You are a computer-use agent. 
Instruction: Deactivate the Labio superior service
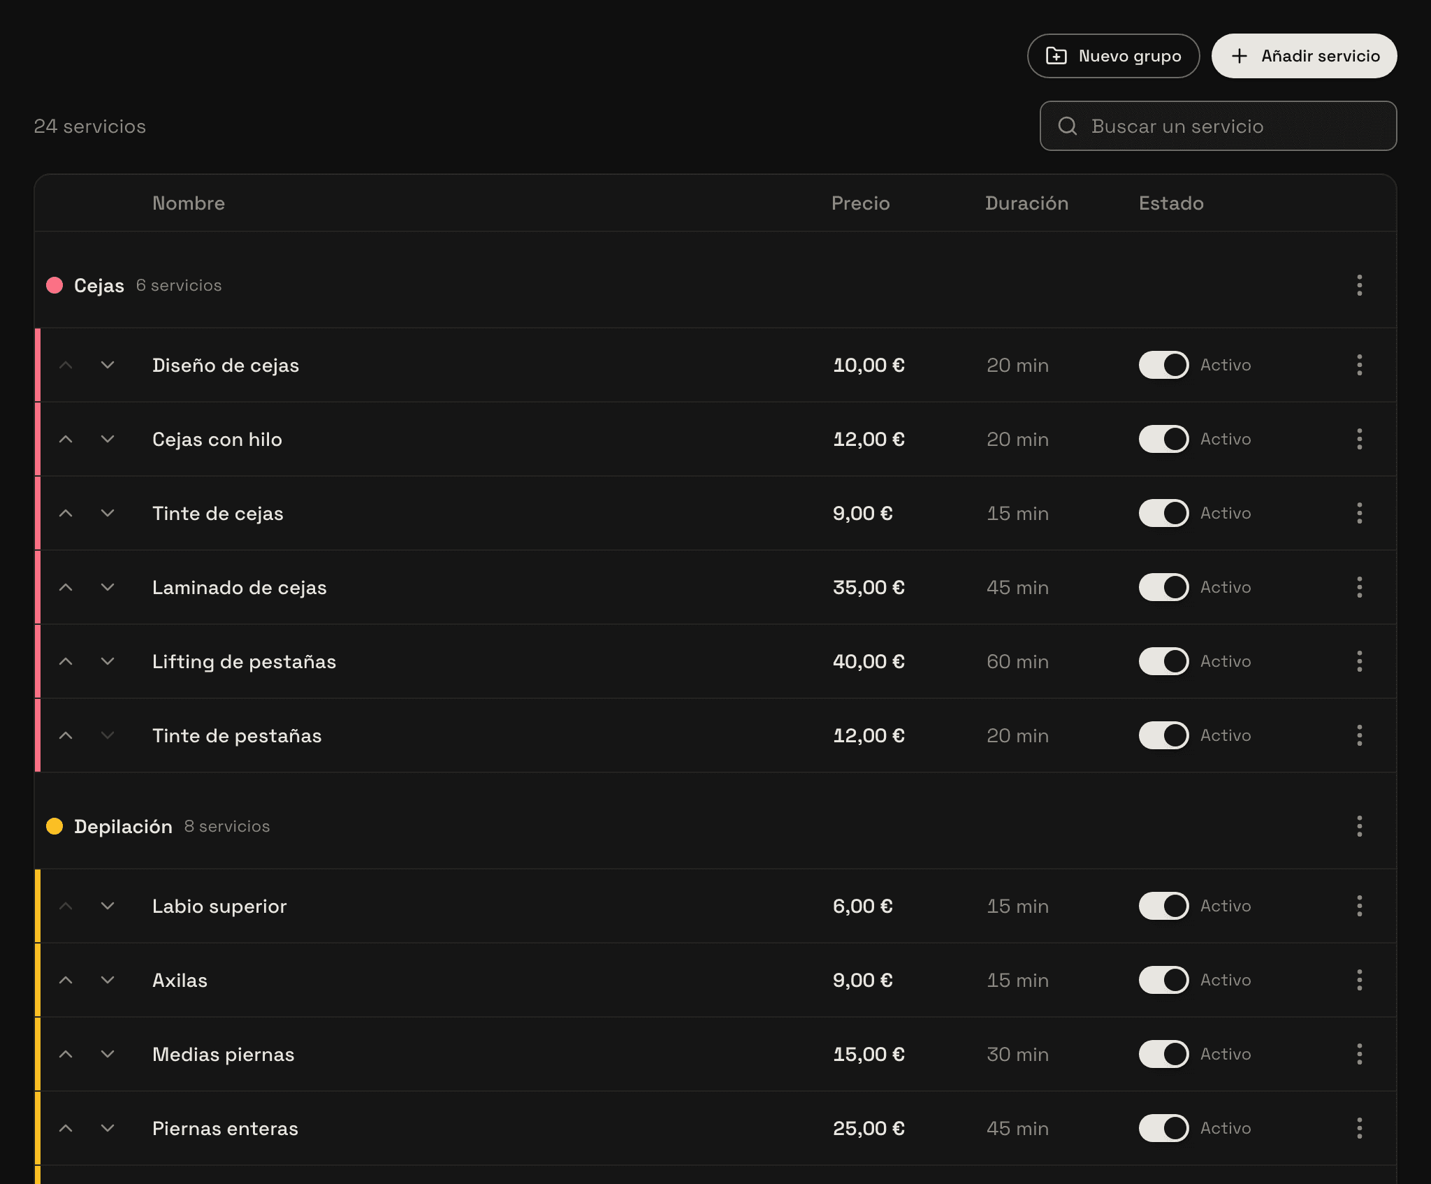pos(1163,906)
